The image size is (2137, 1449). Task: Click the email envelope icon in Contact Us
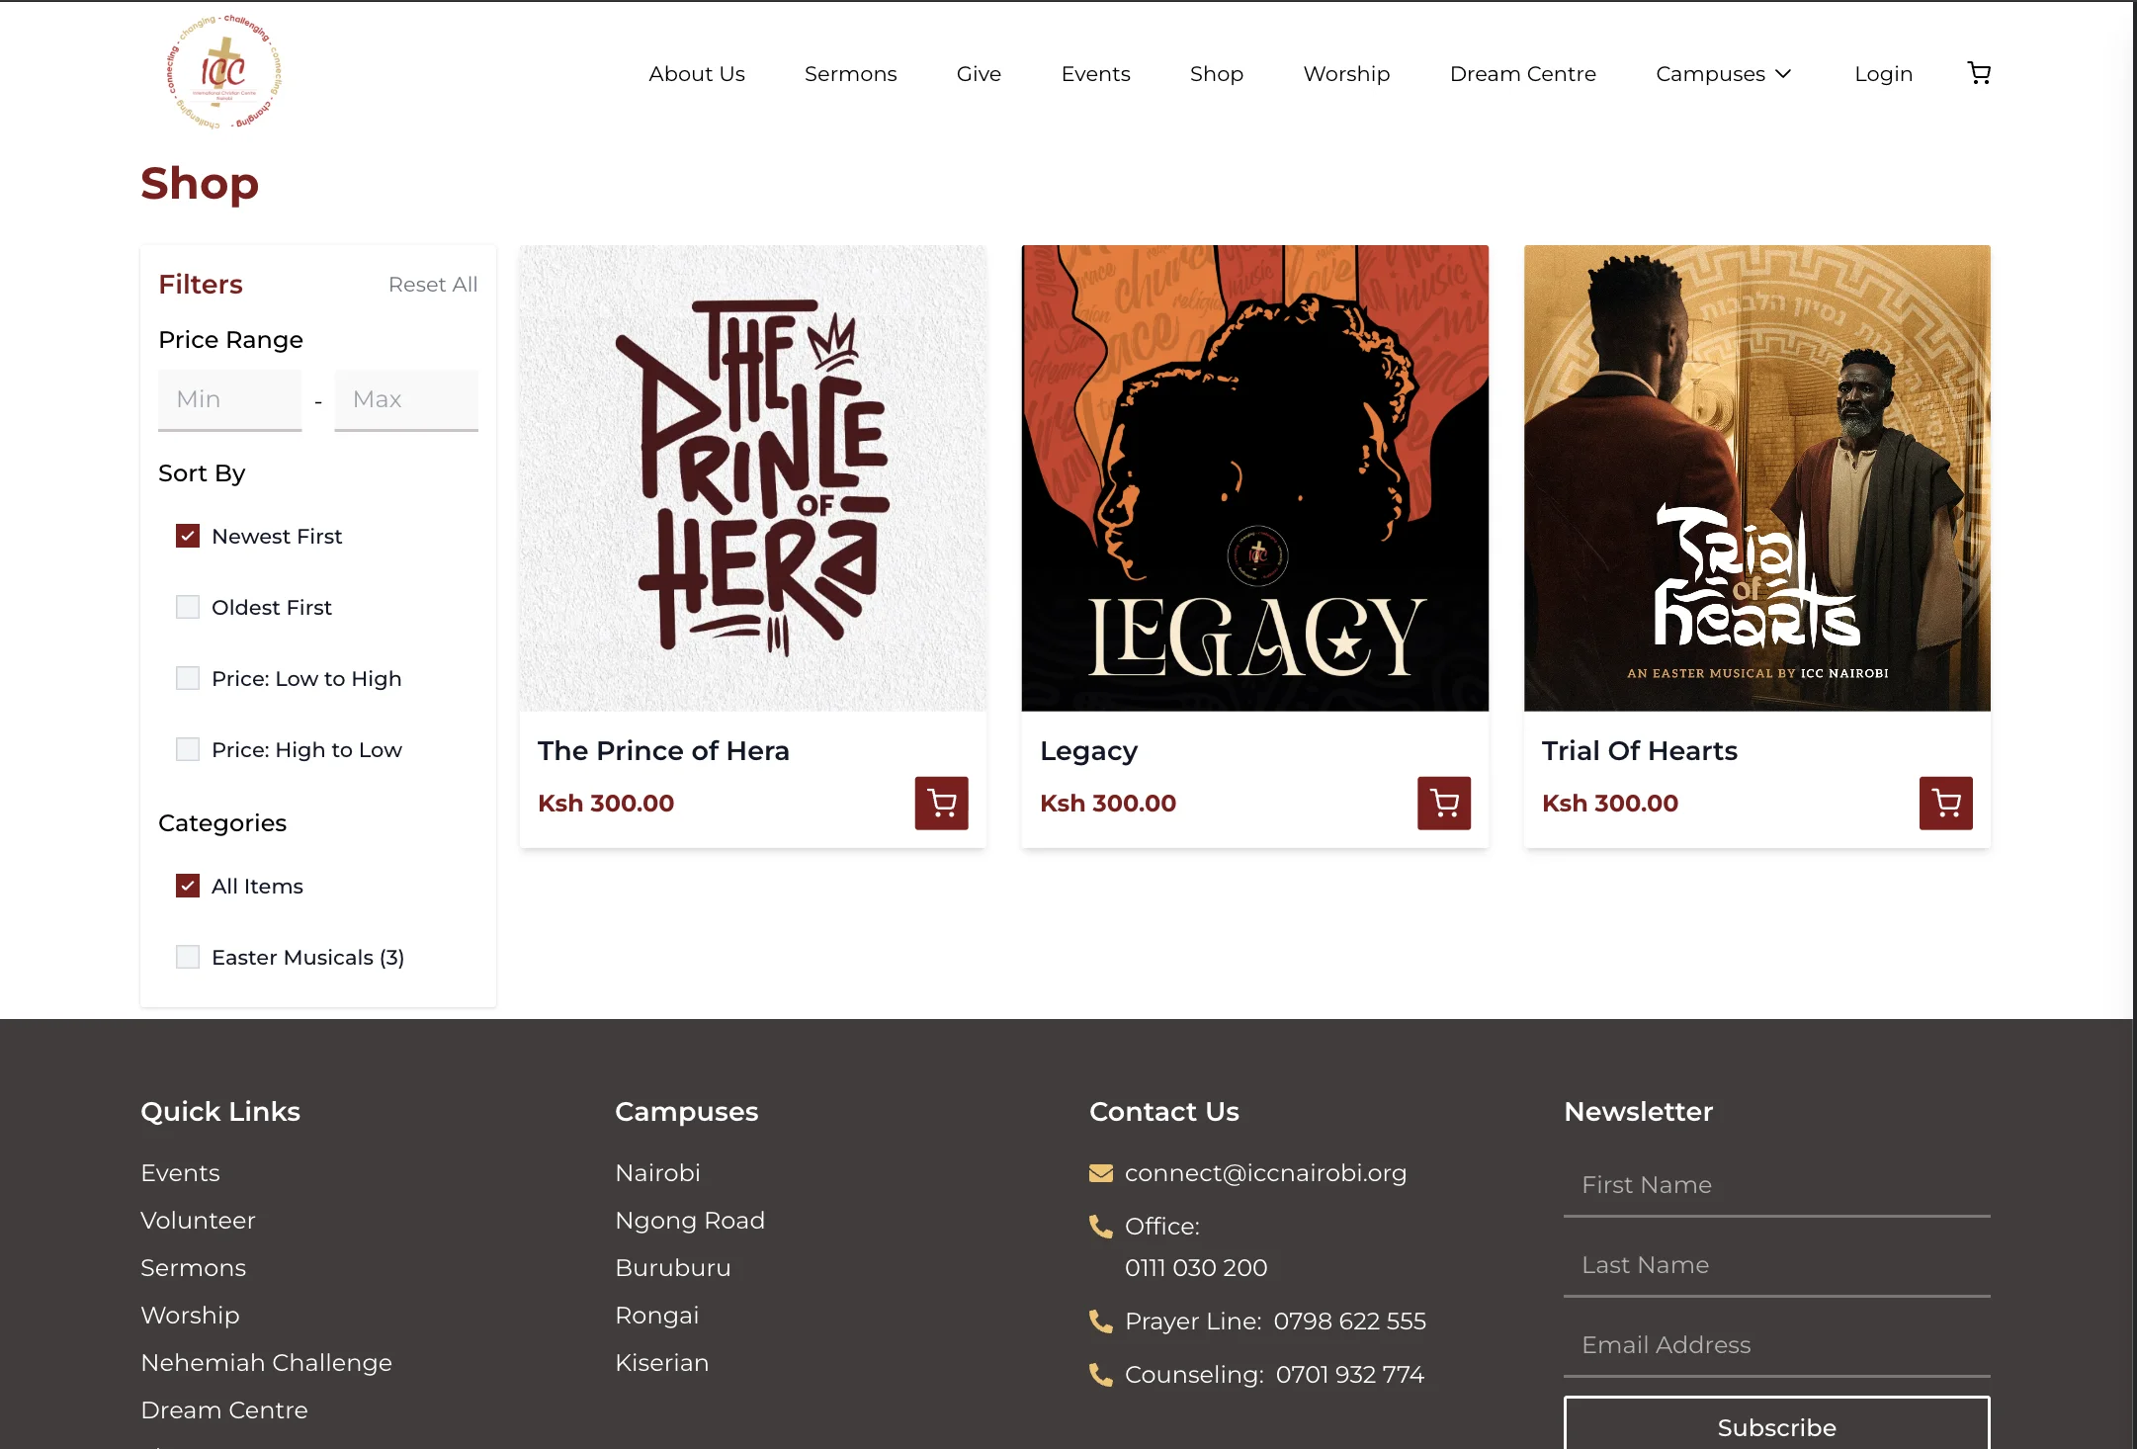click(1100, 1173)
